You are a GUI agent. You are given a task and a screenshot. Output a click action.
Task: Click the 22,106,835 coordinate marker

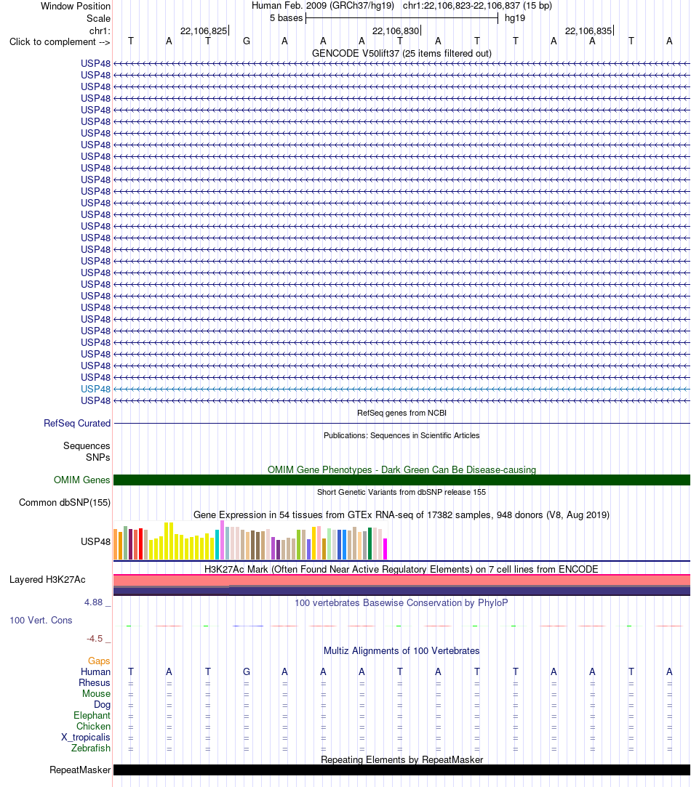588,31
